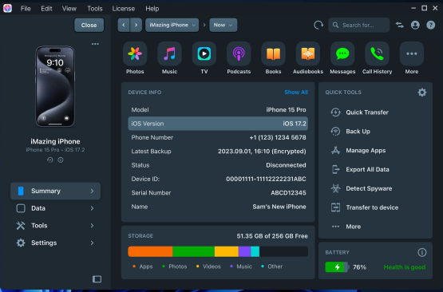
Task: Click the green Photos storage segment
Action: (x=193, y=251)
